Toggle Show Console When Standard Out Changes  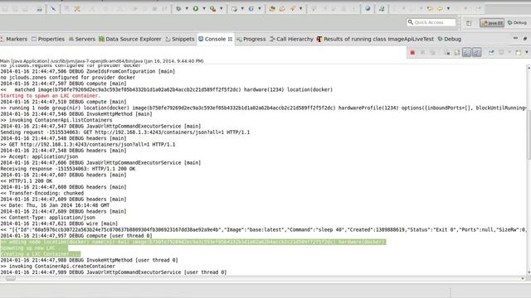tap(467, 52)
